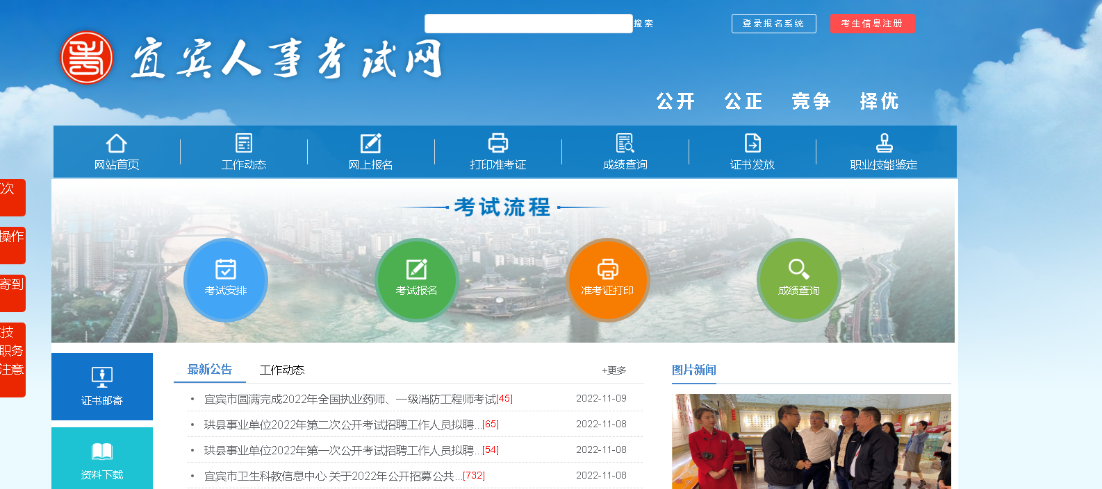Open the 工作动态 document icon in navbar
This screenshot has width=1102, height=489.
tap(244, 144)
